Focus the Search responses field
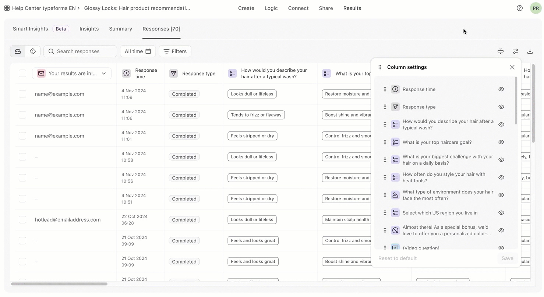Image resolution: width=544 pixels, height=297 pixels. pos(80,51)
